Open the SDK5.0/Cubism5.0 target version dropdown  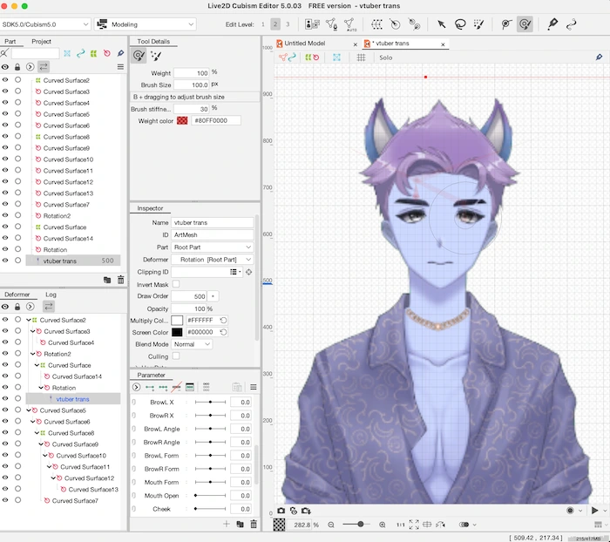click(45, 24)
